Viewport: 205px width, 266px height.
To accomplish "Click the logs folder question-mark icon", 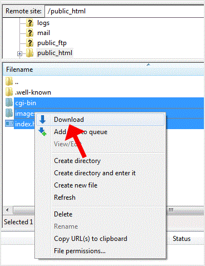I will click(x=29, y=23).
